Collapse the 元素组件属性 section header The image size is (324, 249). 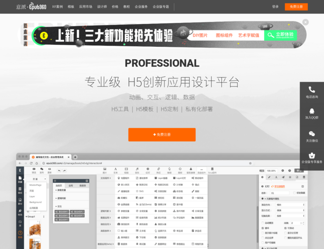click(x=284, y=199)
